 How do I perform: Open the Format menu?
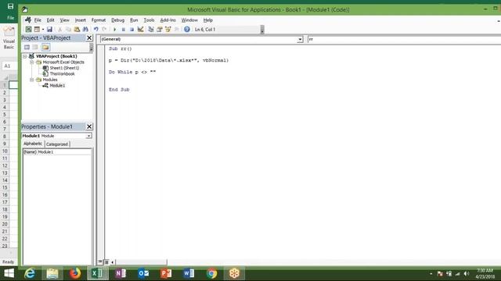click(x=99, y=20)
